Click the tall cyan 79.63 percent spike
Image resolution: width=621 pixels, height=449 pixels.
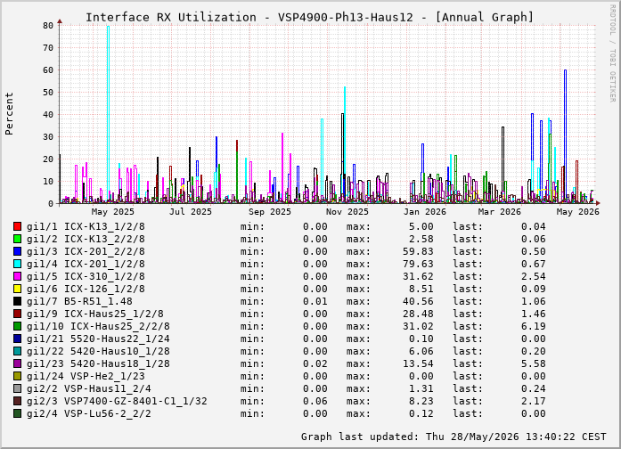pos(108,115)
